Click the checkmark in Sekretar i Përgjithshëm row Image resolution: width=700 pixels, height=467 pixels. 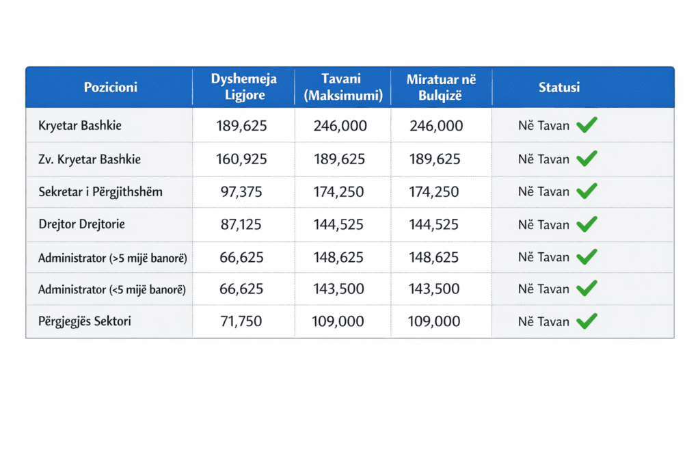coord(587,191)
